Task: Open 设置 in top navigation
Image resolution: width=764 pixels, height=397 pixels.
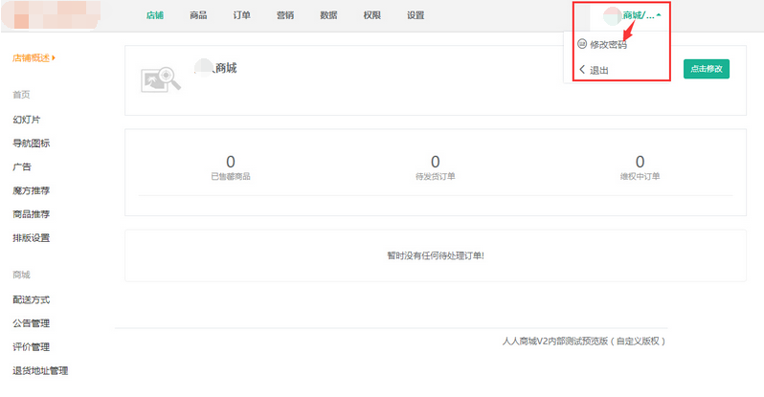Action: pos(416,15)
